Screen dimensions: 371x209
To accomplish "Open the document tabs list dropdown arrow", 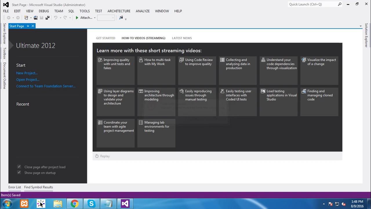I will pos(361,26).
